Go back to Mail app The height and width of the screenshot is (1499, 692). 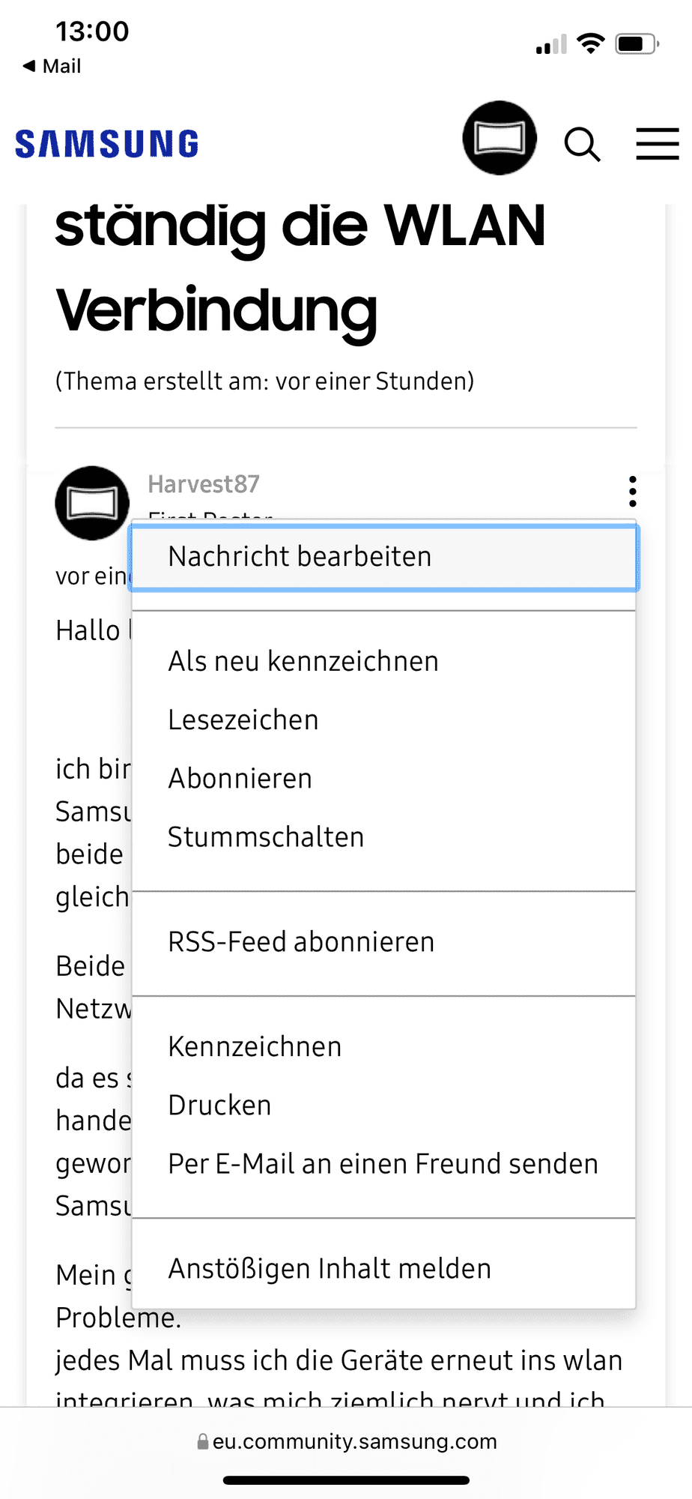[52, 66]
